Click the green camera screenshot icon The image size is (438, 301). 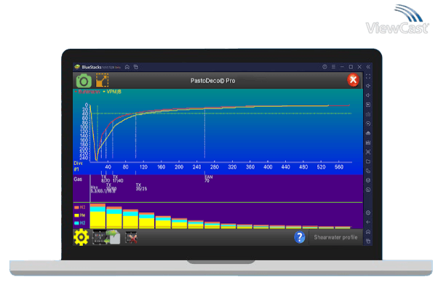(x=84, y=81)
